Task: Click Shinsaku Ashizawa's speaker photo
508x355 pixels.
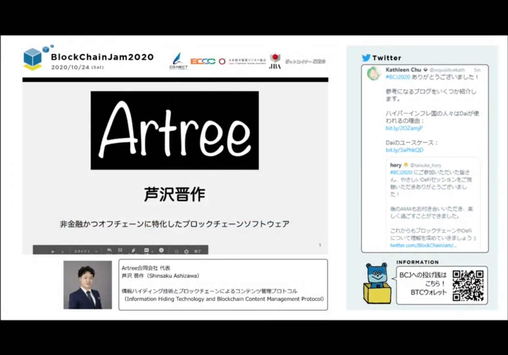Action: 88,285
